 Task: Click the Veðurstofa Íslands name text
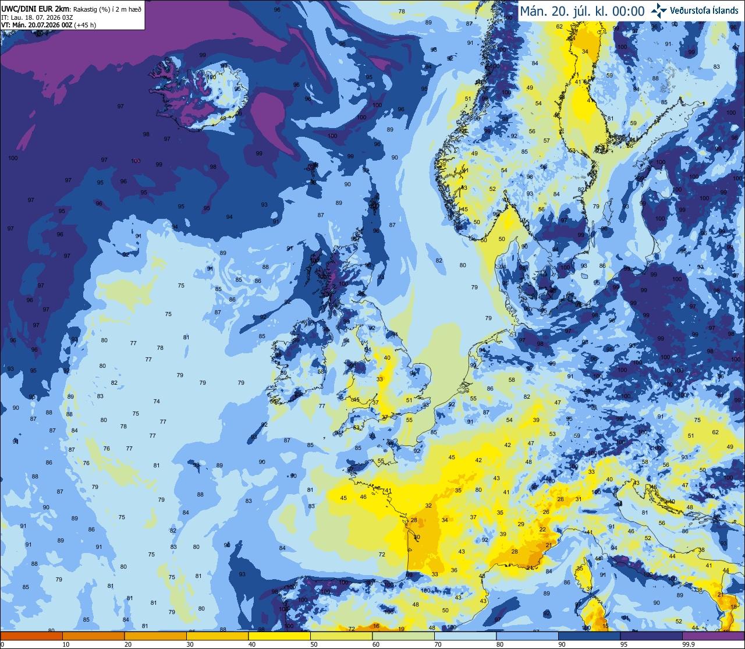(x=704, y=11)
